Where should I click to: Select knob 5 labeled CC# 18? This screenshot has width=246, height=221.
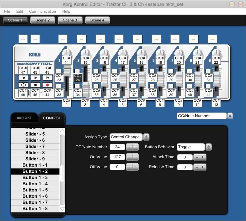tap(141, 60)
